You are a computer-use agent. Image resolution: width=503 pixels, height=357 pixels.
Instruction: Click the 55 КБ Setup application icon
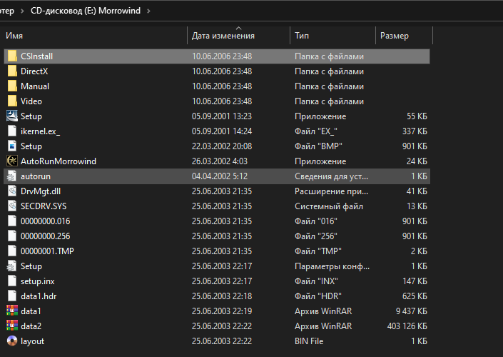point(12,116)
